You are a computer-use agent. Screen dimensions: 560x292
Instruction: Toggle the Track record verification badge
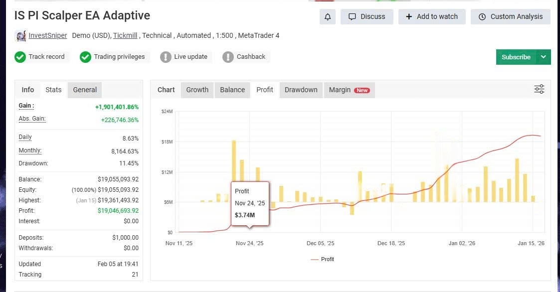(x=40, y=57)
